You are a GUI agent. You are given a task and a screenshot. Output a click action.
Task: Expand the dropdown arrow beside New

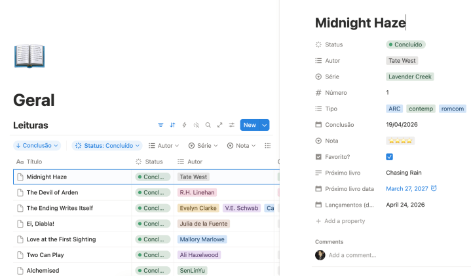point(265,125)
